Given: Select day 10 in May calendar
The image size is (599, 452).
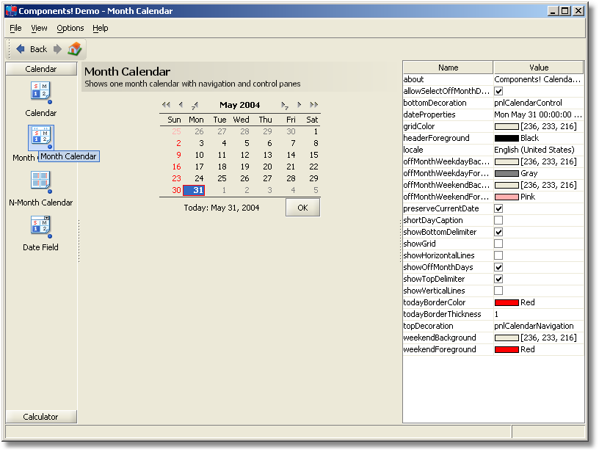Looking at the screenshot, I should click(200, 155).
